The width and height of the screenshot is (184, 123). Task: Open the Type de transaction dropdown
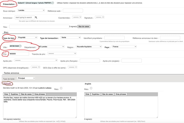point(71,38)
